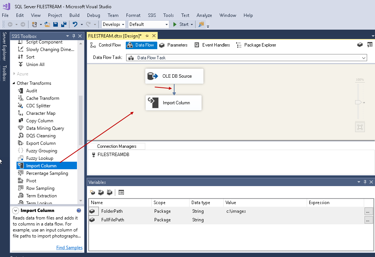Open SSIS Toolbox window options dropdown
Screen dimensions: 375x257
pyautogui.click(x=68, y=36)
